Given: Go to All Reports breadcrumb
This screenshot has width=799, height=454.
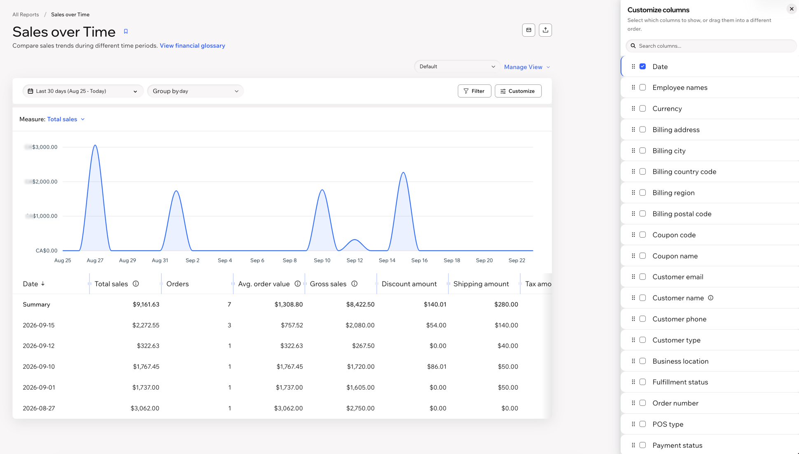Looking at the screenshot, I should [26, 14].
